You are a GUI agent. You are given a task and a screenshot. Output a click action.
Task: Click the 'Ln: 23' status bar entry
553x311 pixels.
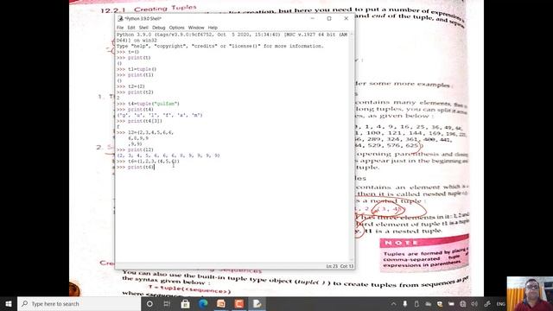(332, 266)
